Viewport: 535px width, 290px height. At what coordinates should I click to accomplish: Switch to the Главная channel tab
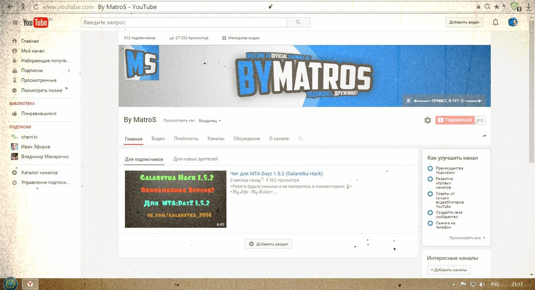pos(133,139)
